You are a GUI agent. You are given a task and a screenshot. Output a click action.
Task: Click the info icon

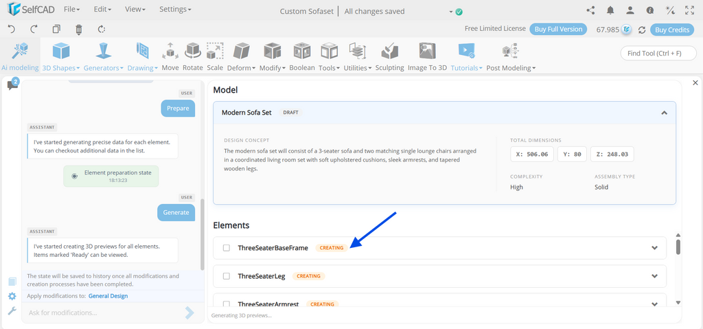click(650, 10)
